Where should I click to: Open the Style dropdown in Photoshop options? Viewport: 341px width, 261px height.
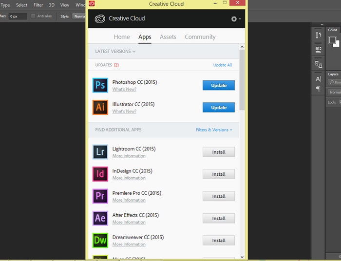pos(79,16)
